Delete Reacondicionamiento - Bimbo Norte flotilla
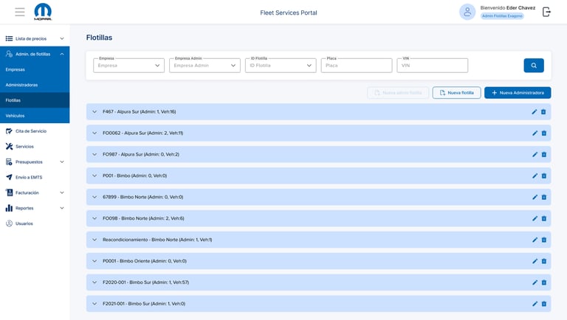The width and height of the screenshot is (567, 320). [544, 240]
